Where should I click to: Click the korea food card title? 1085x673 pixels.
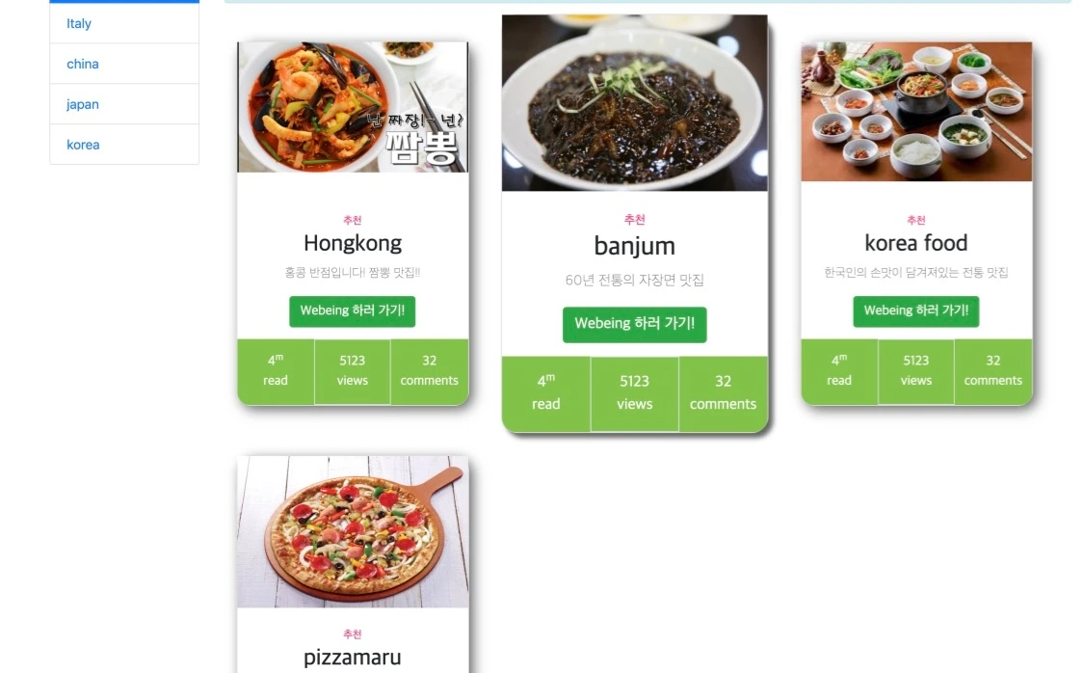(916, 243)
